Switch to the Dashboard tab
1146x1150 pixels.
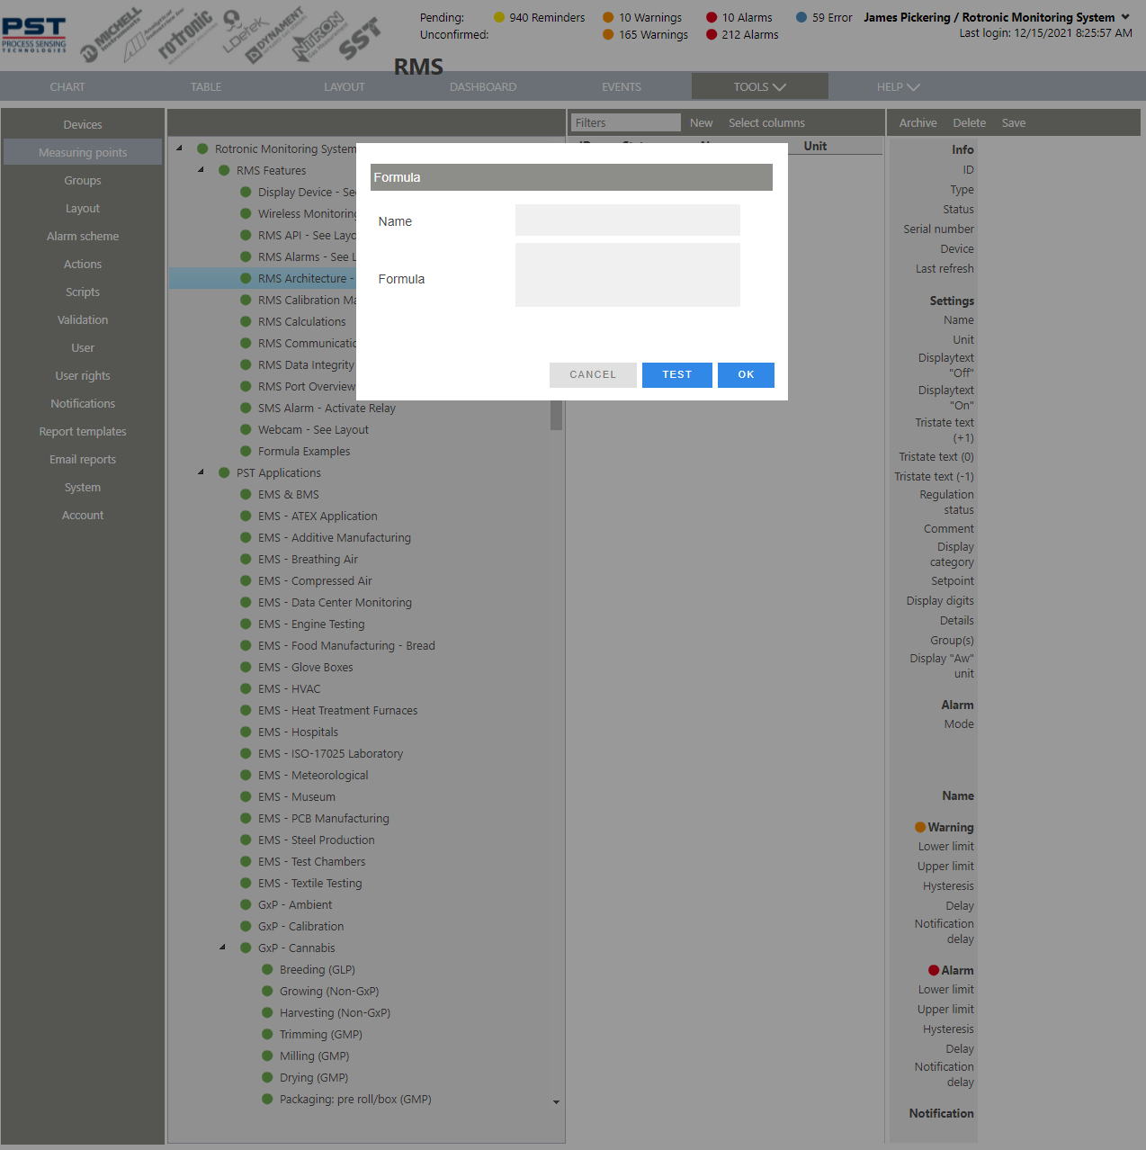tap(483, 86)
